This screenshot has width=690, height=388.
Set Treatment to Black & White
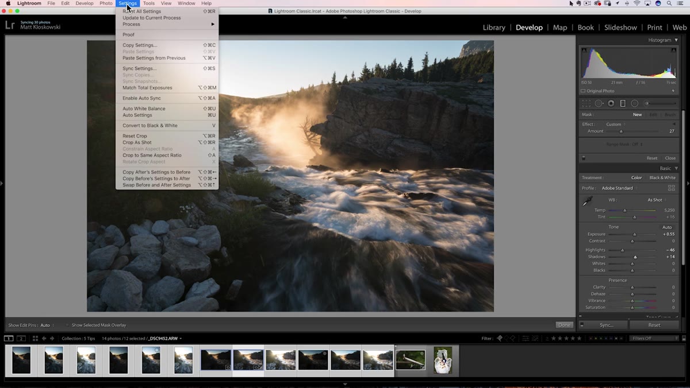tap(662, 178)
